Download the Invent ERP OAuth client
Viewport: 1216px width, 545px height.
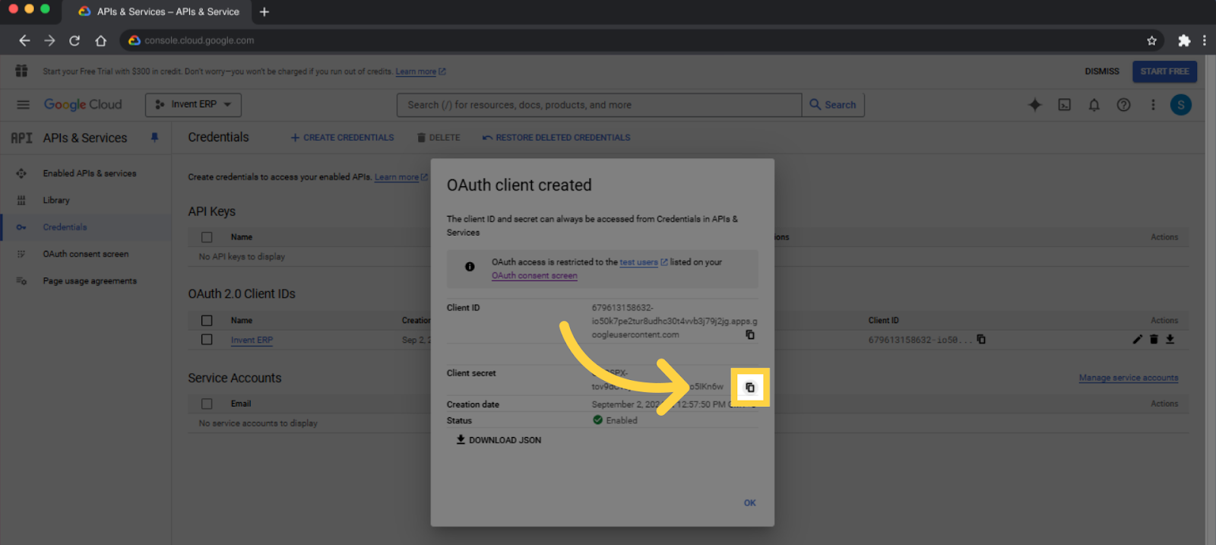coord(1170,339)
